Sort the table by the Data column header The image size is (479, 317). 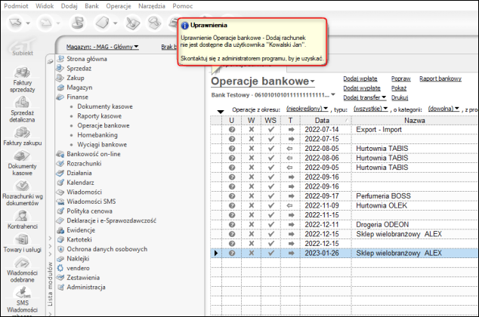pos(322,120)
